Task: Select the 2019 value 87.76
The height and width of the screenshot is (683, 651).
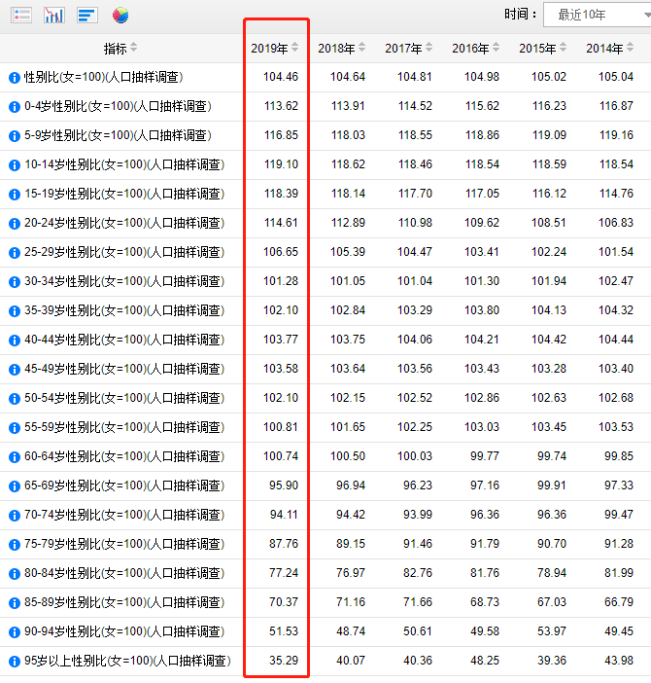Action: pos(284,544)
